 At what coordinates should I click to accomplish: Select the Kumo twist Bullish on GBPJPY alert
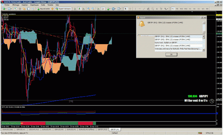click(178, 43)
